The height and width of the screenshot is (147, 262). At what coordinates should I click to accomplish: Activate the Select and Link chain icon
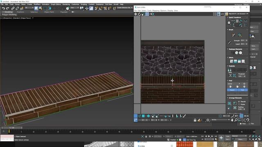point(13,8)
